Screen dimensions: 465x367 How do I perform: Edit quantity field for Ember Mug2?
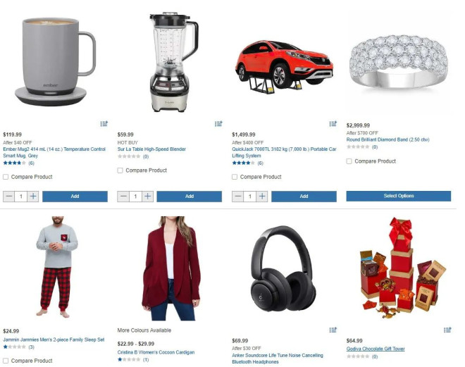[x=21, y=197]
